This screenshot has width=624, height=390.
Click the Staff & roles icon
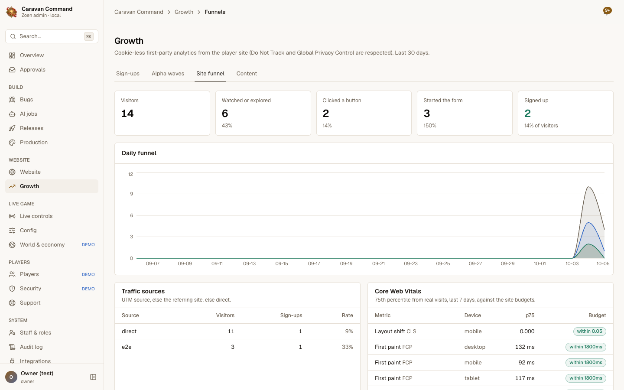[x=12, y=333]
